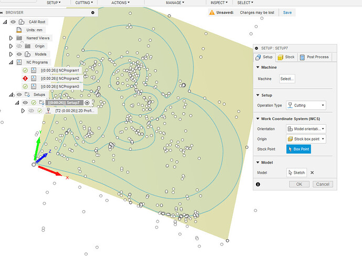
Task: Toggle visibility of CAM Root
Action: coord(13,22)
